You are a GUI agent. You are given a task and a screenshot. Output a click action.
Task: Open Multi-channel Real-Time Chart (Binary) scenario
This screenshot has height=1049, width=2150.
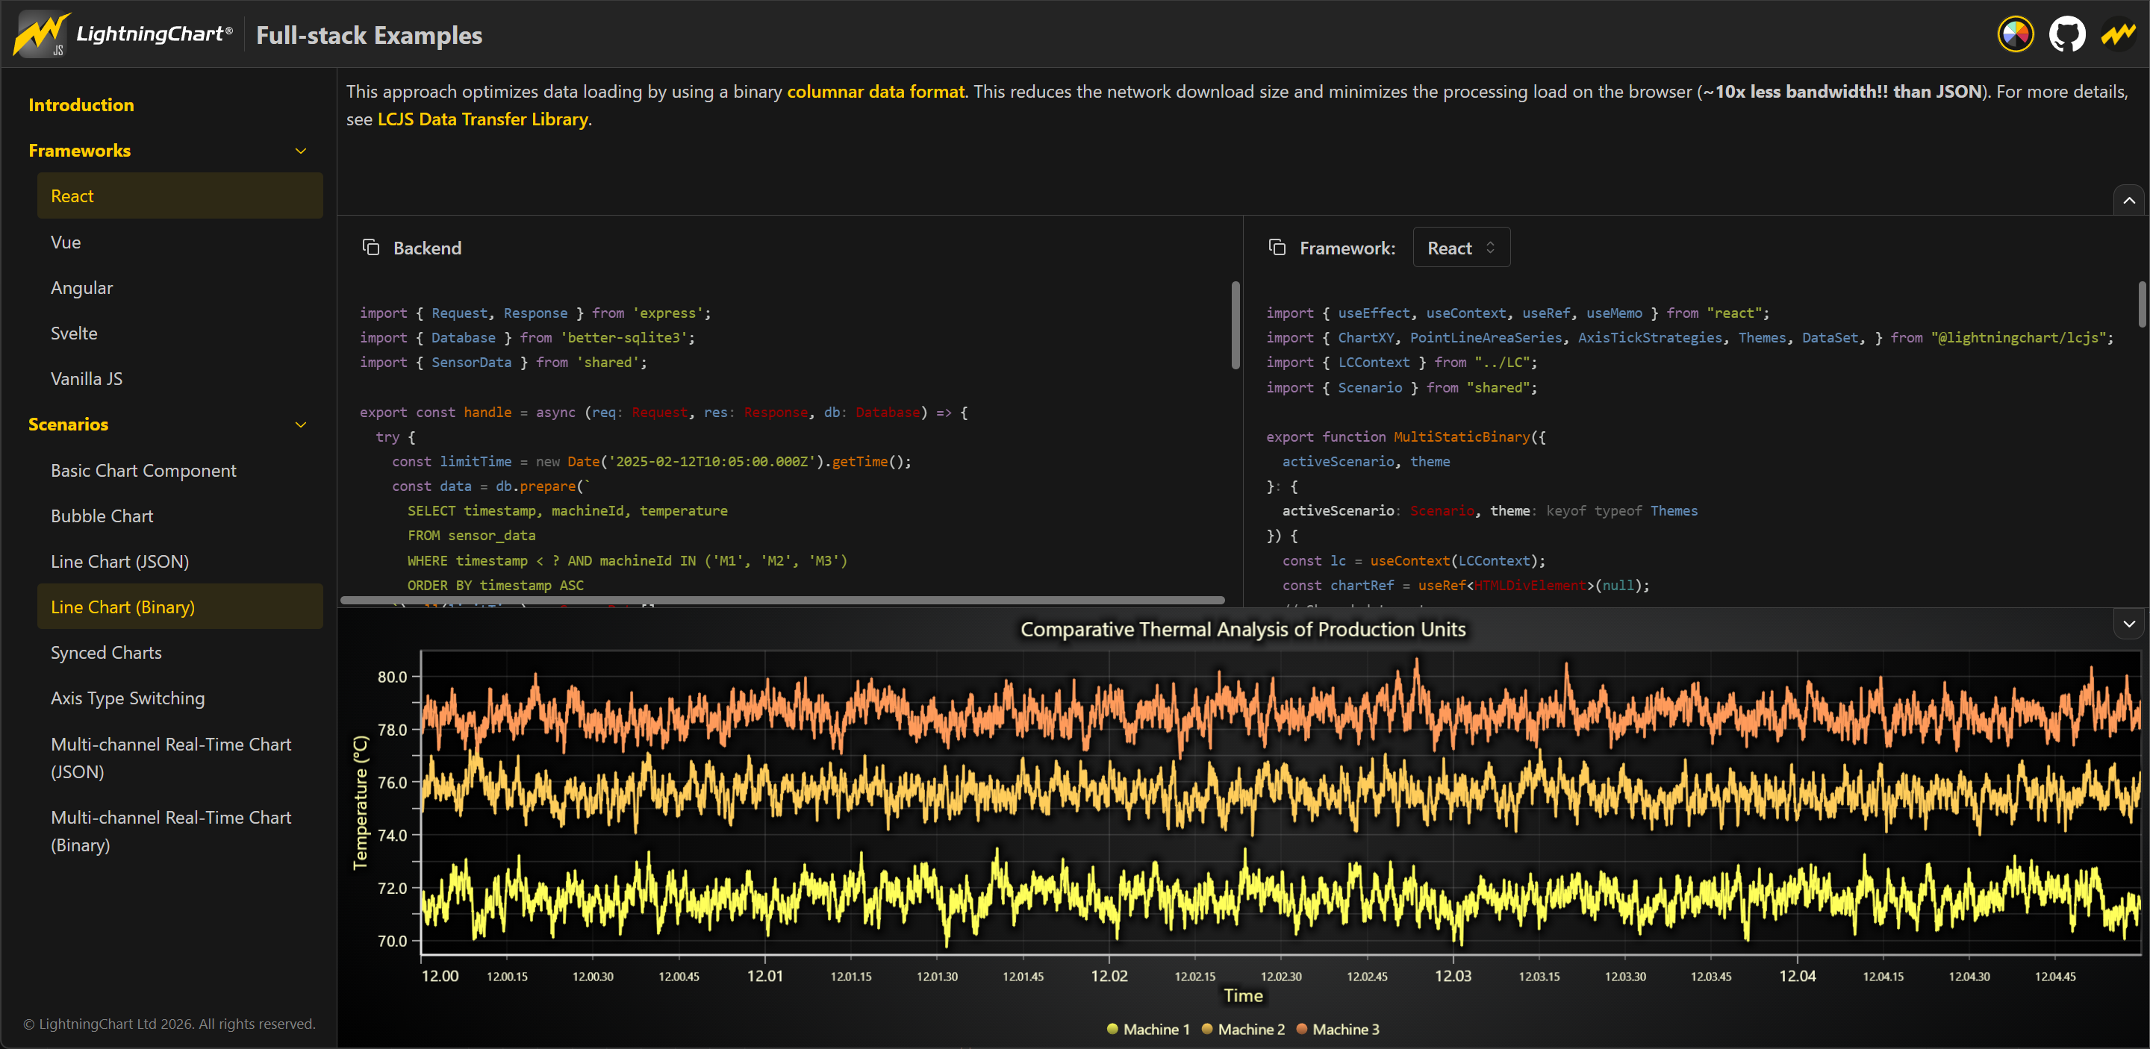(x=179, y=831)
